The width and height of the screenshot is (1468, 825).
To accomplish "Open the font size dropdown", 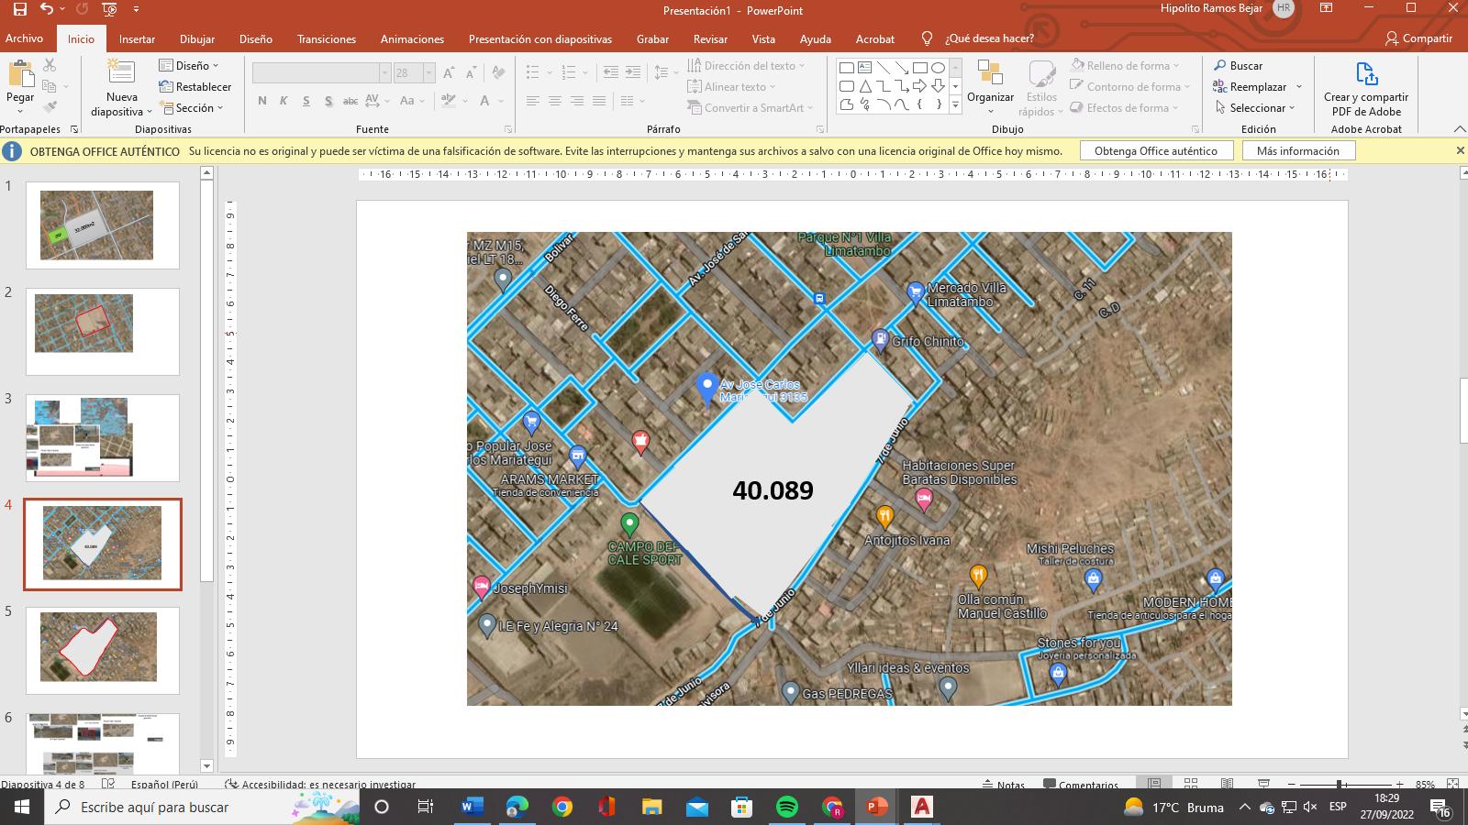I will pyautogui.click(x=428, y=73).
